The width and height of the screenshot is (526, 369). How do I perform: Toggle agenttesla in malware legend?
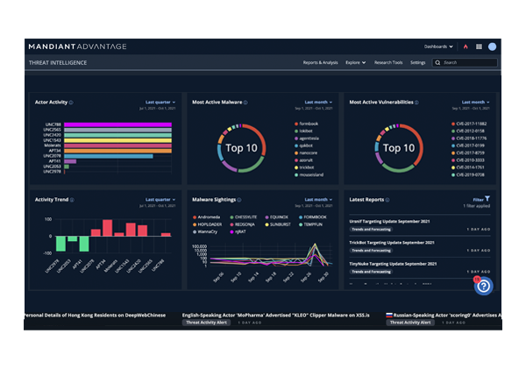(x=307, y=138)
